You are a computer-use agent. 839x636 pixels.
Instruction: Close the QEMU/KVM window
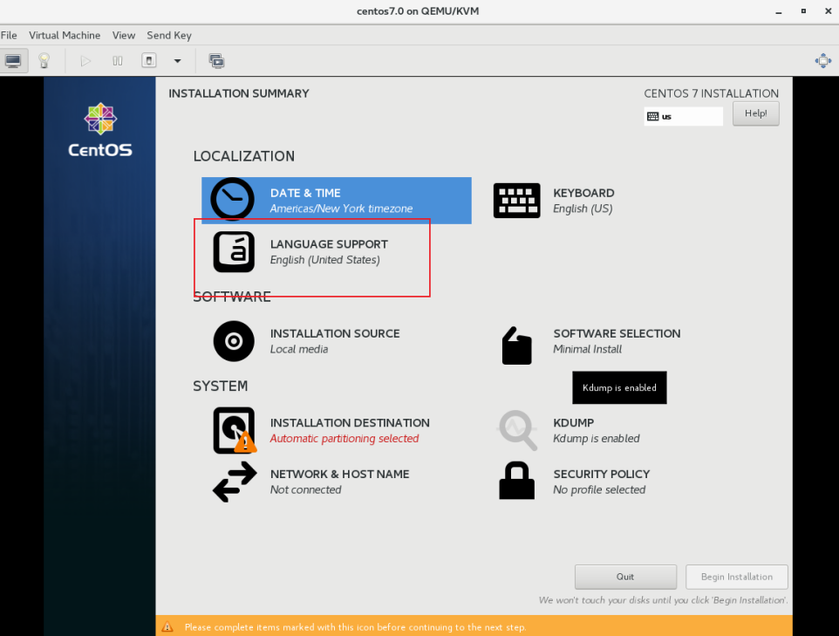pos(828,11)
